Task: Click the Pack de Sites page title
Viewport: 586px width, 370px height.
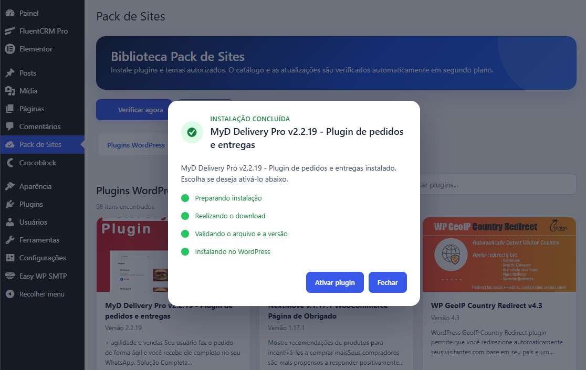Action: pyautogui.click(x=130, y=16)
